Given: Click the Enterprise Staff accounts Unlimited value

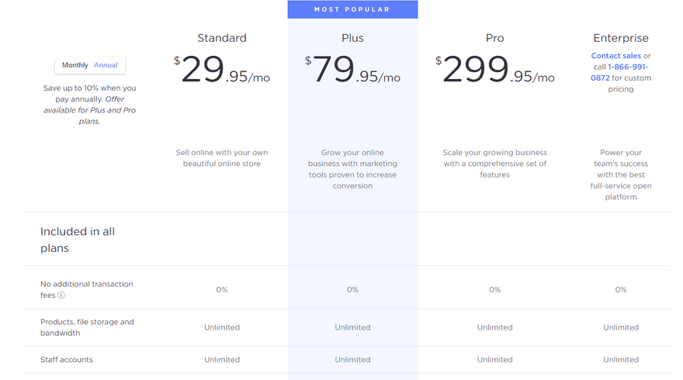Looking at the screenshot, I should pyautogui.click(x=620, y=360).
